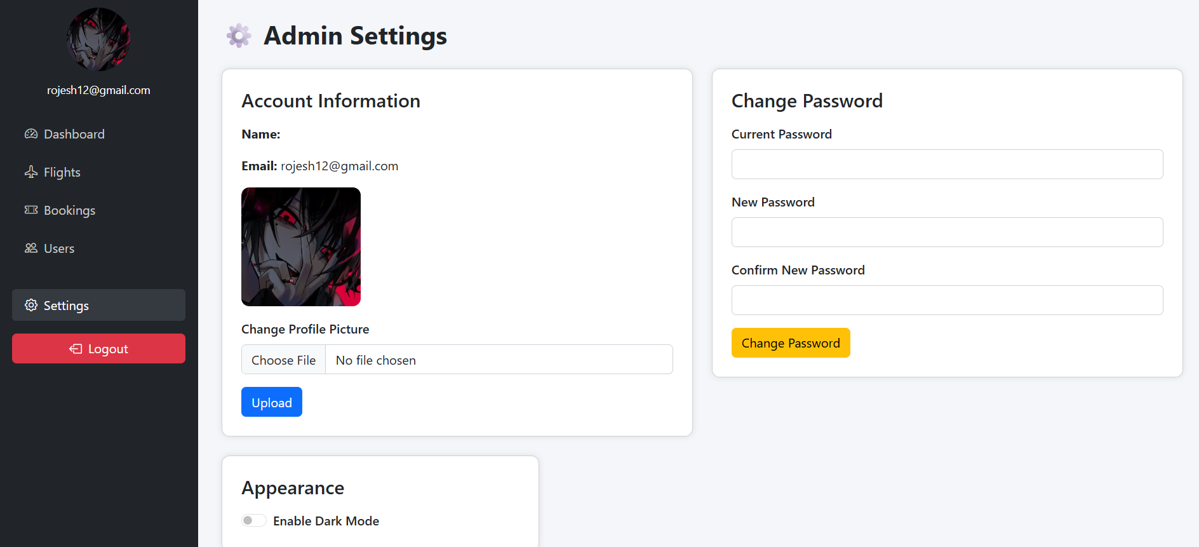Click the Flights airplane icon
Viewport: 1199px width, 547px height.
(31, 172)
